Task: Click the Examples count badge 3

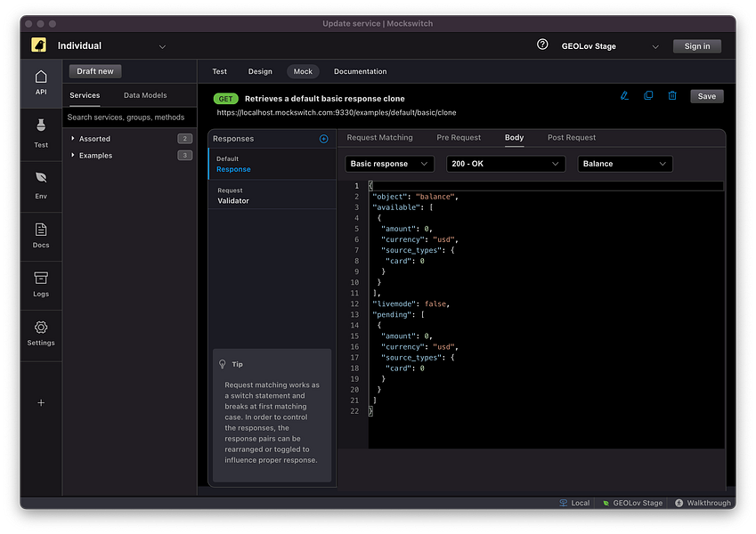Action: (x=184, y=155)
